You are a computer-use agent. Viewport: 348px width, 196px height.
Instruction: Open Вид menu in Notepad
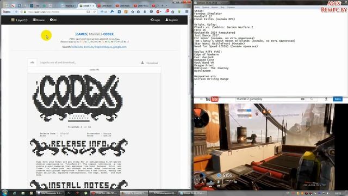(222, 7)
